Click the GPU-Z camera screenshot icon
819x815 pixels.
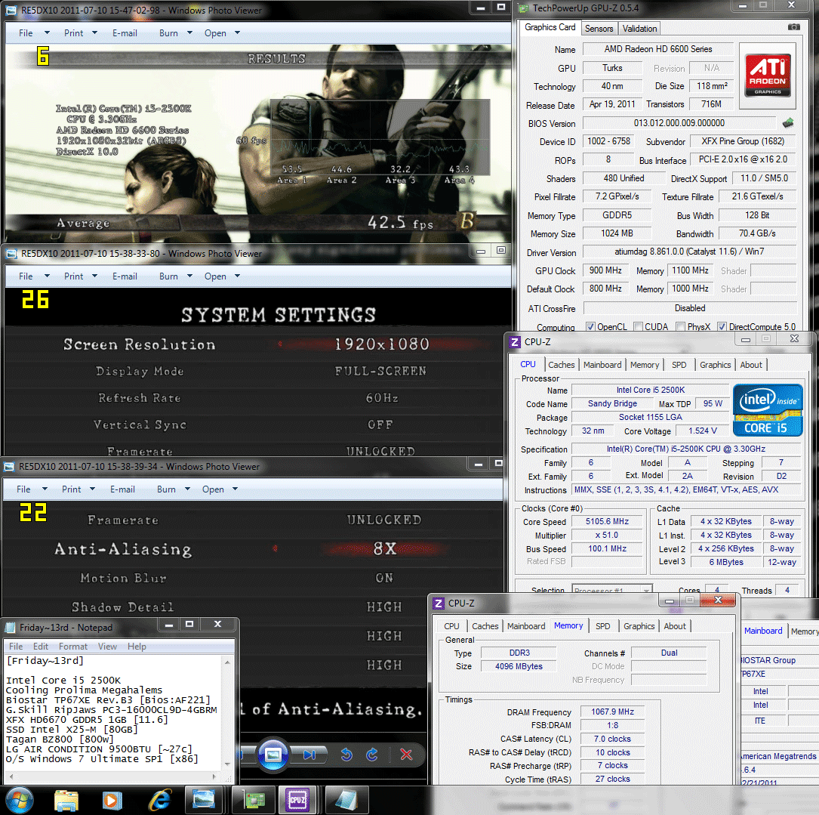pyautogui.click(x=793, y=26)
